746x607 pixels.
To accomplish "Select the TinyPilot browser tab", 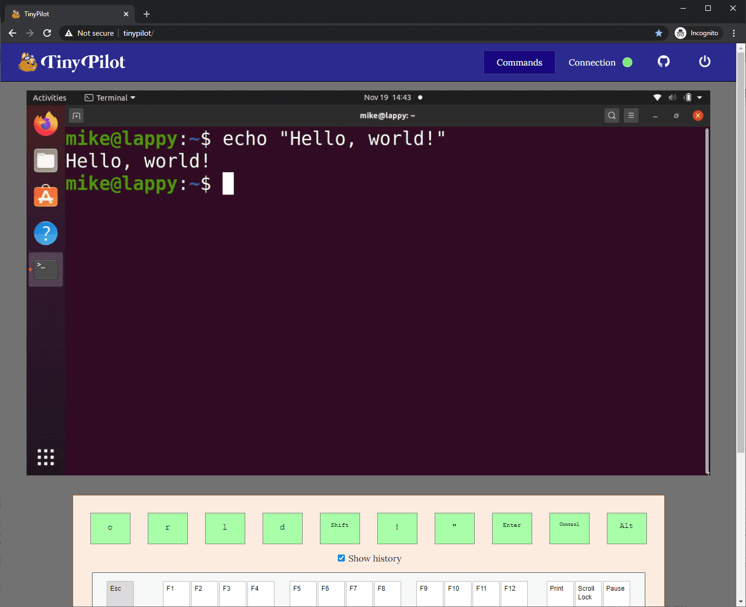I will [x=69, y=14].
